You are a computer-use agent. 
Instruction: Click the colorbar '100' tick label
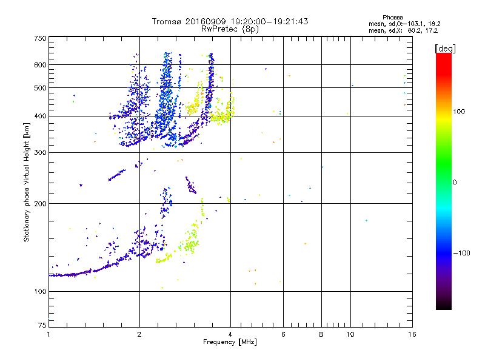tap(459, 112)
